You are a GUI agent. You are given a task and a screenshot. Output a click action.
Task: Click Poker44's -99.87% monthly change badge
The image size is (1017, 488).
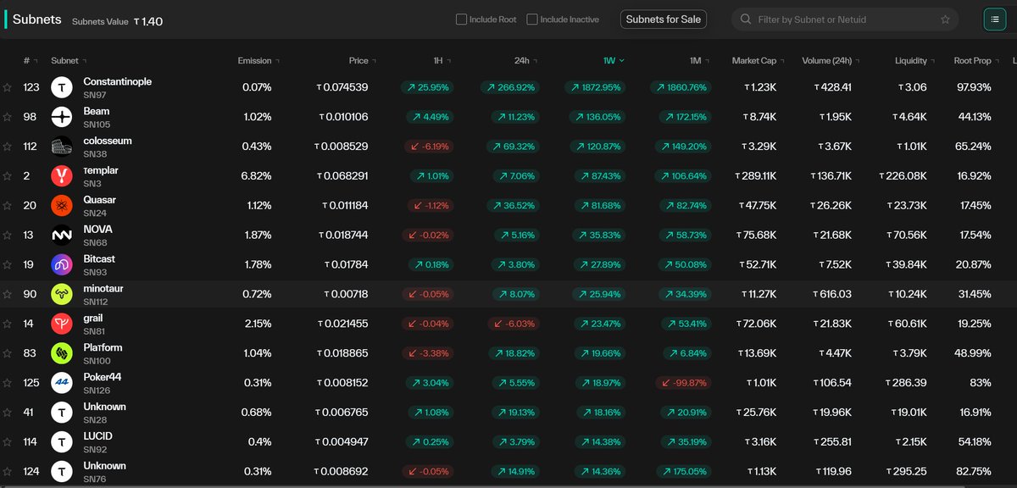pyautogui.click(x=683, y=383)
